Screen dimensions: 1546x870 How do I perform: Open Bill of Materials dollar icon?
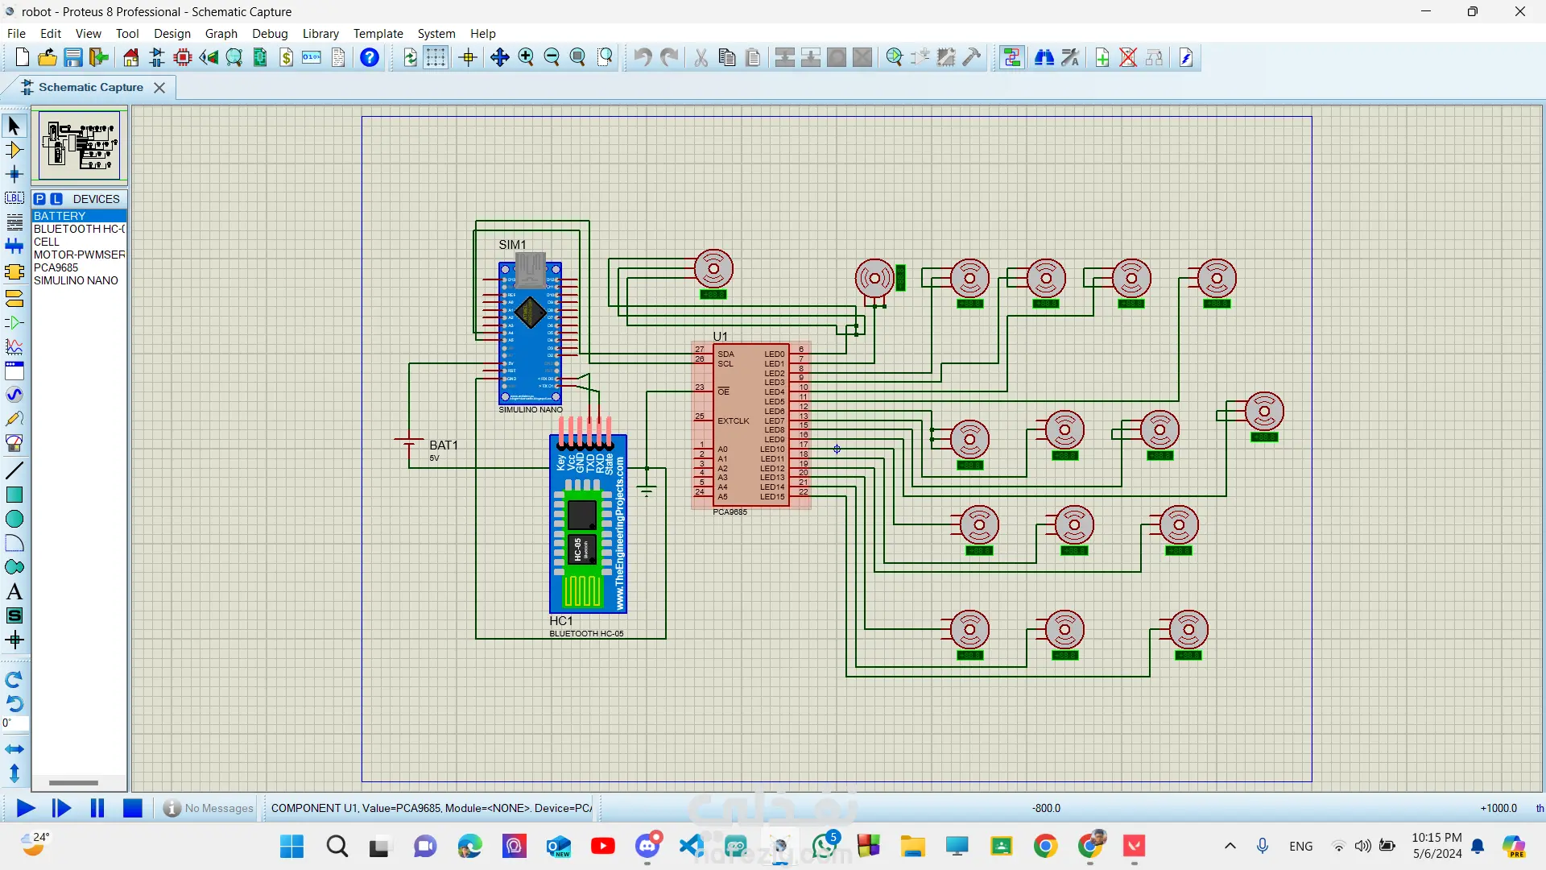pyautogui.click(x=287, y=57)
